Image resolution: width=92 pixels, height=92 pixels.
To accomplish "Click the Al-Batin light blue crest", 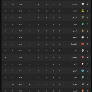I will pyautogui.click(x=83, y=71).
